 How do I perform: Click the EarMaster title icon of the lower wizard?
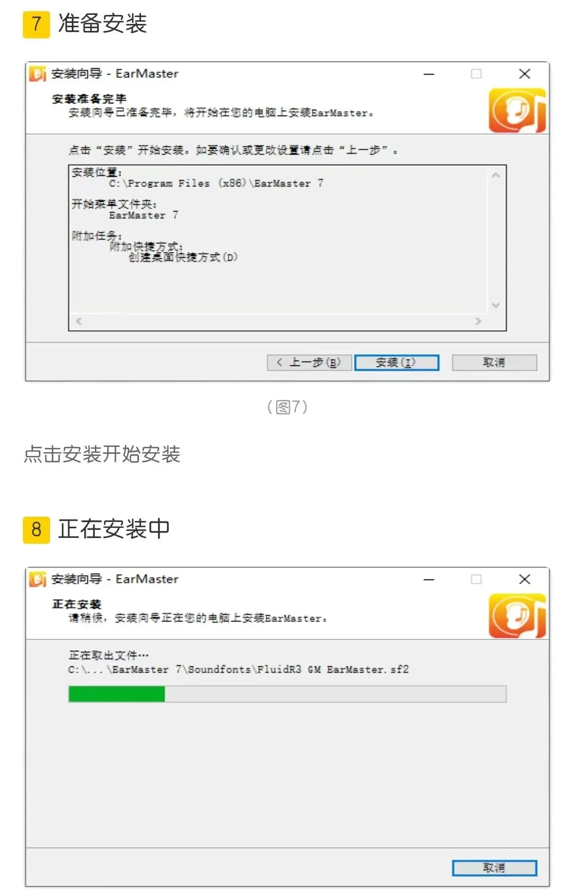(x=38, y=579)
